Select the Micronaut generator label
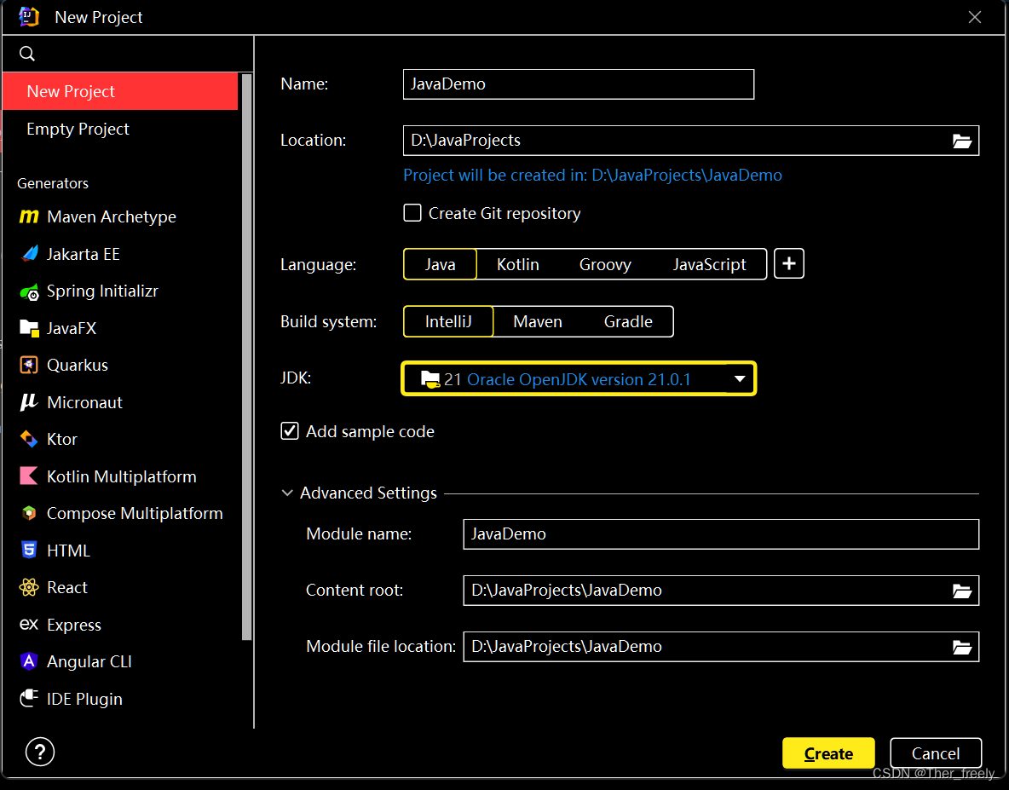 coord(84,403)
